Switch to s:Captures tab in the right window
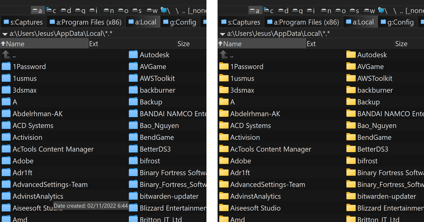The height and width of the screenshot is (222, 424). (x=241, y=22)
